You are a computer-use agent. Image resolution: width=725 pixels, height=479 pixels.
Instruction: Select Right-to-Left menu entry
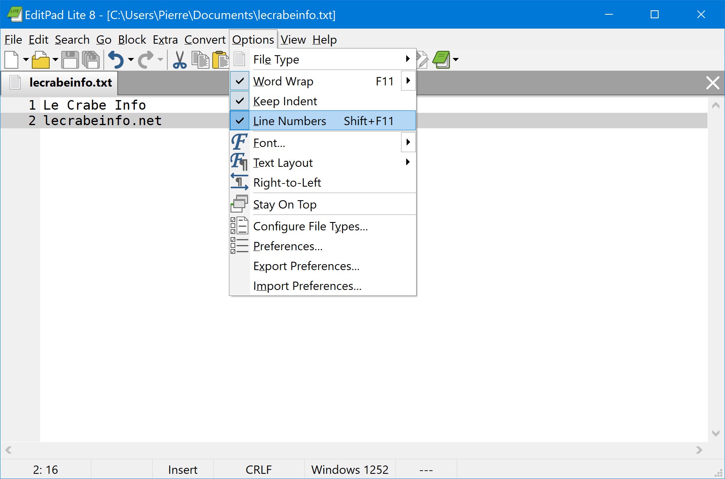point(323,182)
